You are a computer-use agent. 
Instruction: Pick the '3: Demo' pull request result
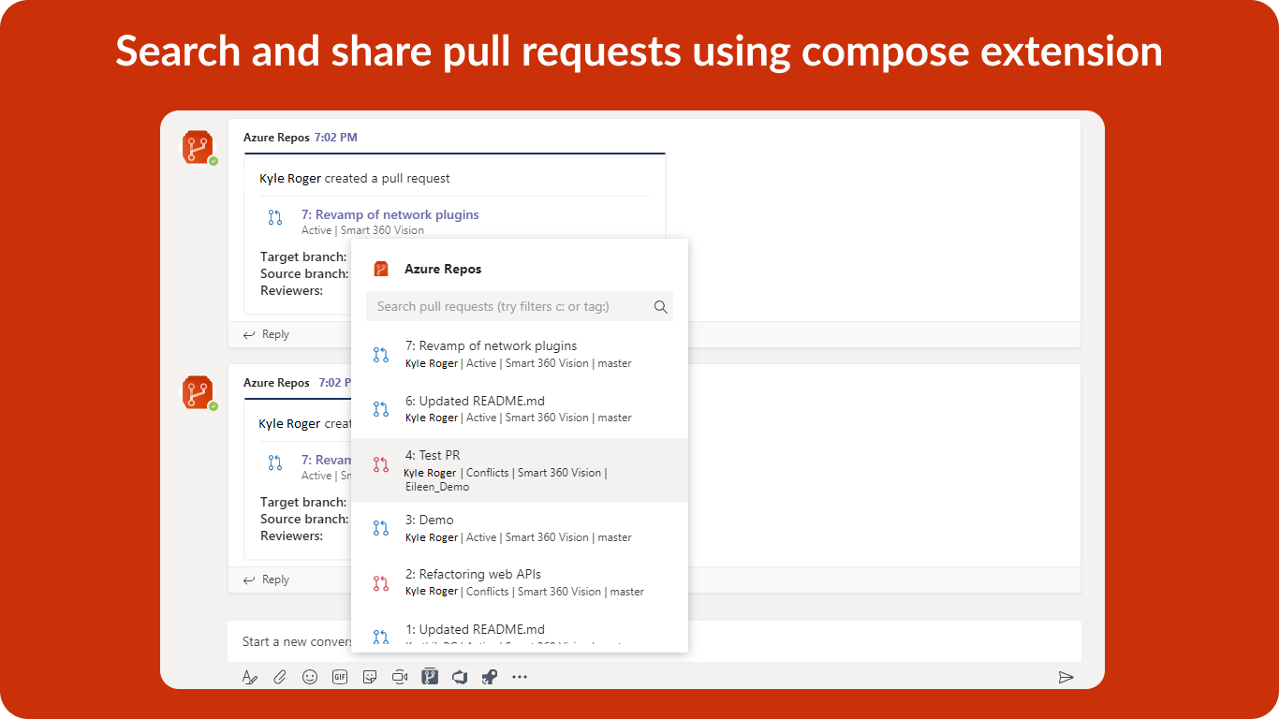pyautogui.click(x=520, y=528)
